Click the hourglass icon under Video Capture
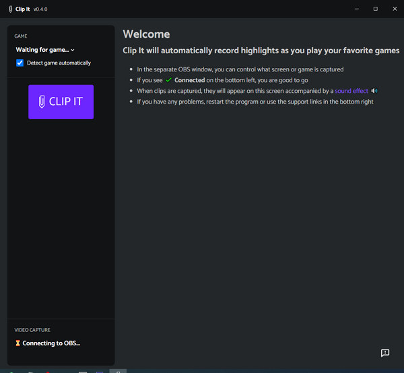Viewport: 404px width, 373px height. tap(18, 343)
